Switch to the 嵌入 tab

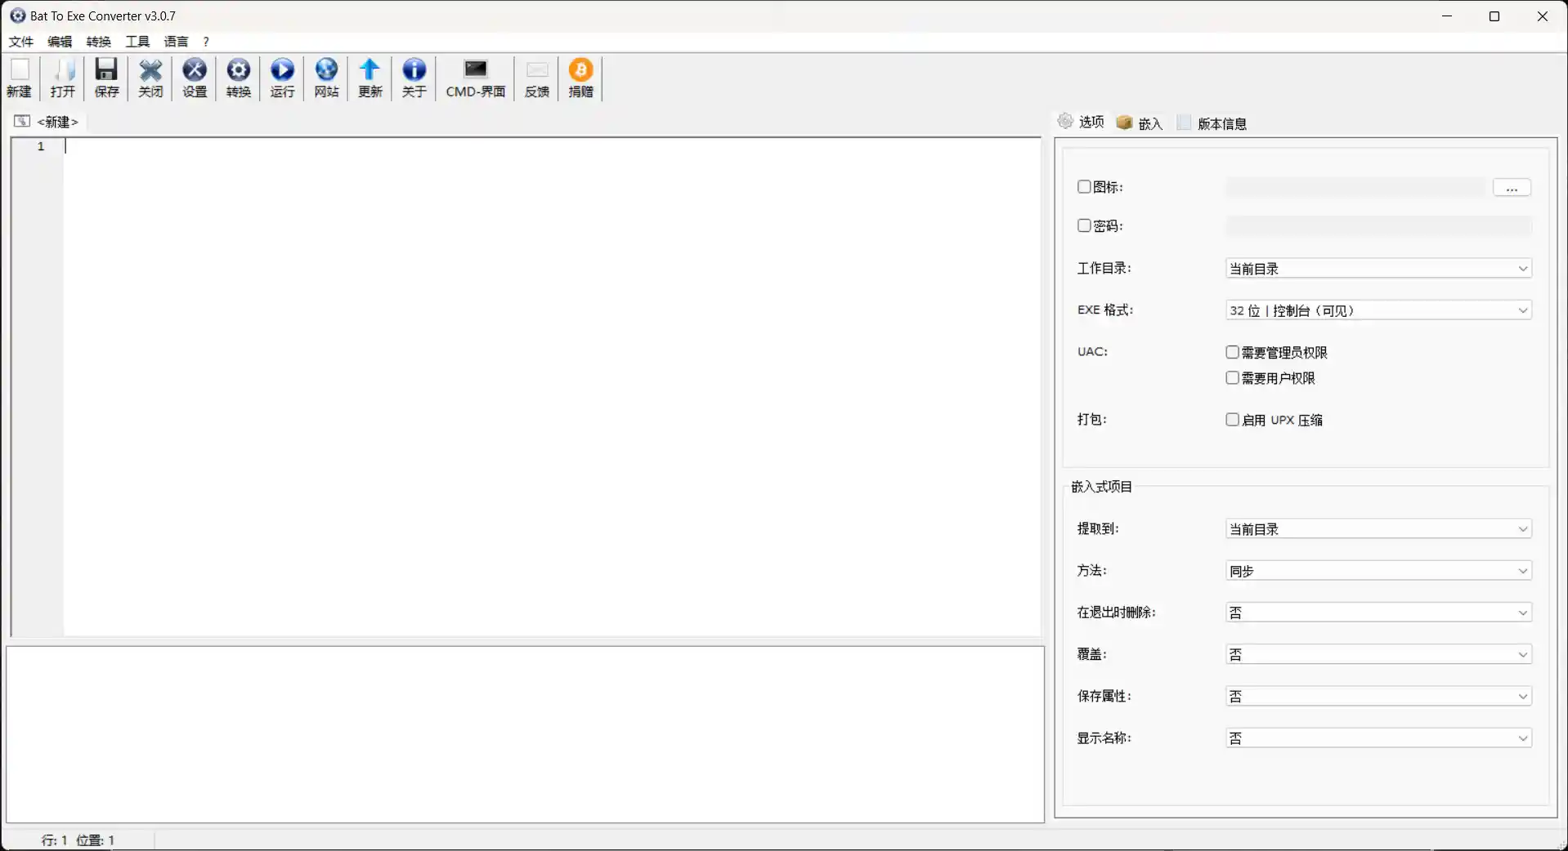(x=1140, y=123)
